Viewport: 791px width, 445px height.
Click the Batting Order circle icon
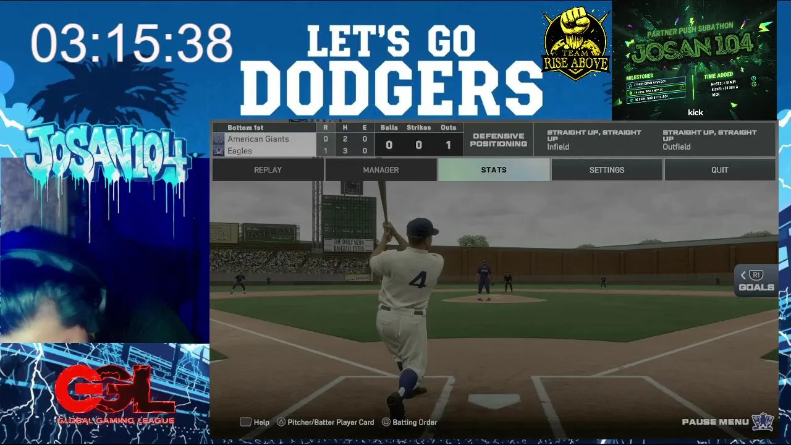click(386, 422)
